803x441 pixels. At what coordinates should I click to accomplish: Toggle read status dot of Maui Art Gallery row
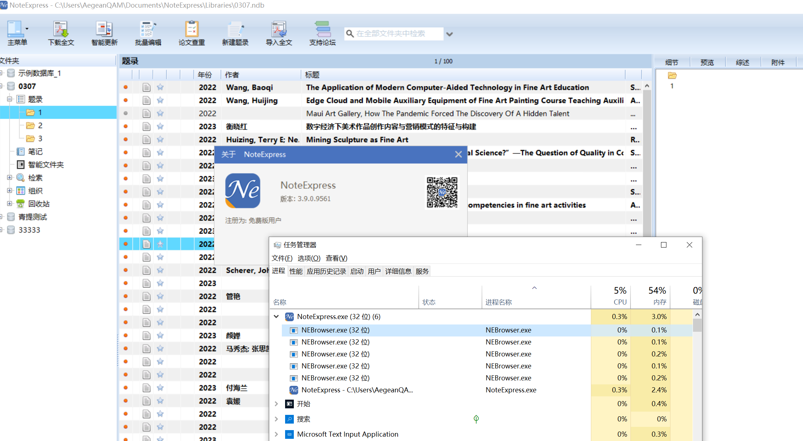point(126,114)
